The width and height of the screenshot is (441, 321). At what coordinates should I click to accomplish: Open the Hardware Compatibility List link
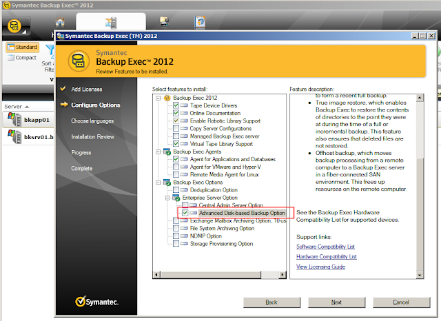click(327, 257)
